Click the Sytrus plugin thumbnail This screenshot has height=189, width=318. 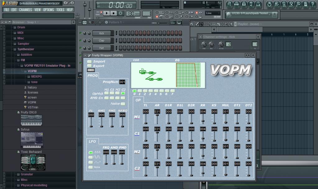[31, 140]
